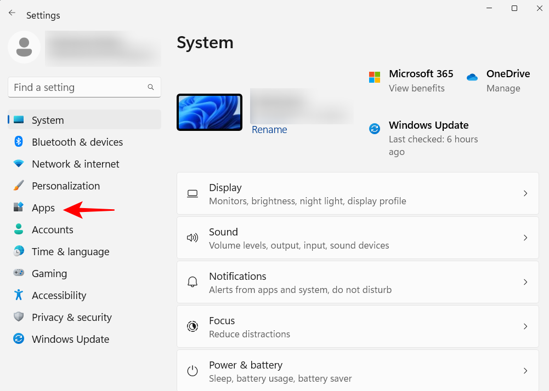Click the Sound speaker icon

pyautogui.click(x=193, y=238)
